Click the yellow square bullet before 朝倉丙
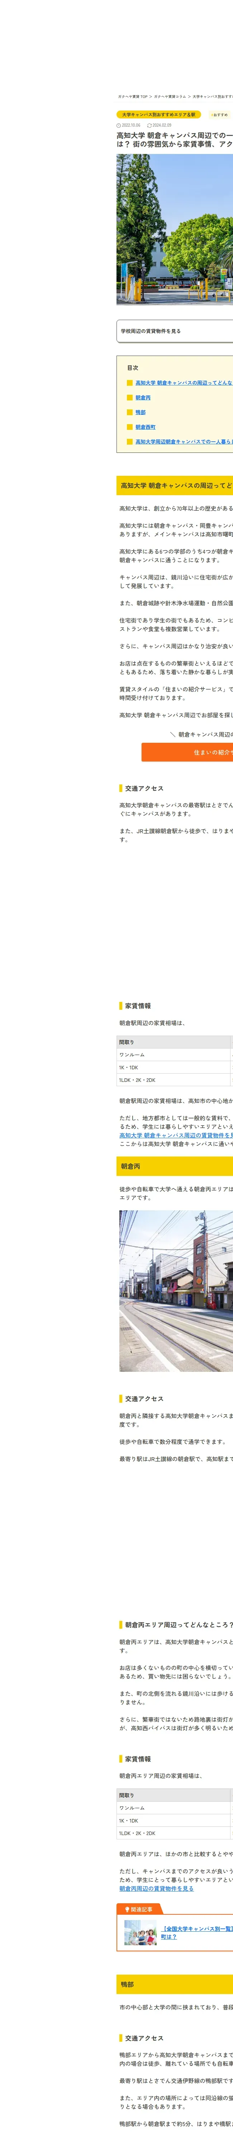Image resolution: width=233 pixels, height=2153 pixels. [129, 398]
